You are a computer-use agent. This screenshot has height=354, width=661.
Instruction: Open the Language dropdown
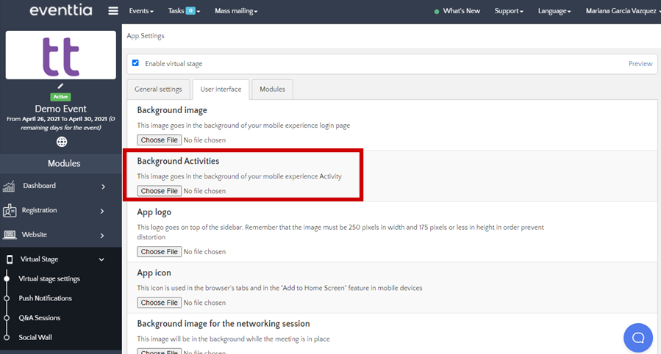(x=553, y=11)
